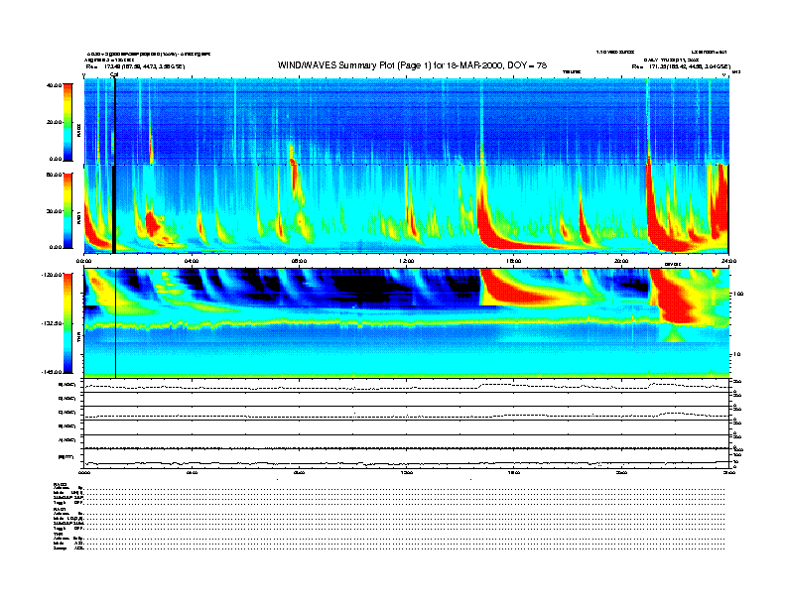Click the 100 label on TNR right axis

click(x=738, y=294)
